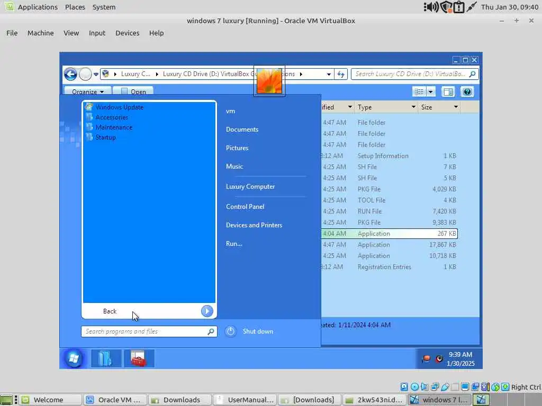Viewport: 542px width, 406px height.
Task: Go back using the Explorer back arrow
Action: [x=70, y=74]
